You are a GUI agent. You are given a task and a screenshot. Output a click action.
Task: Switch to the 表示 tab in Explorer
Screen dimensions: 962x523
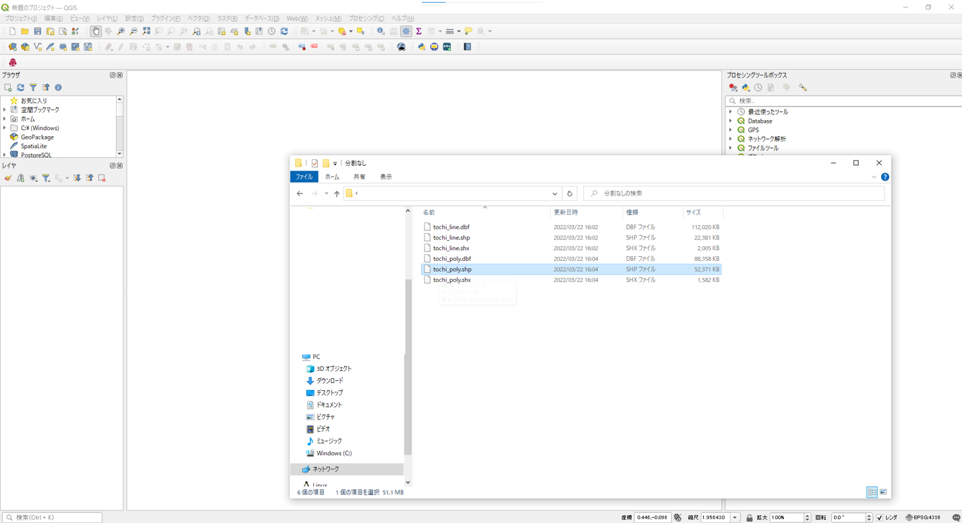[386, 177]
